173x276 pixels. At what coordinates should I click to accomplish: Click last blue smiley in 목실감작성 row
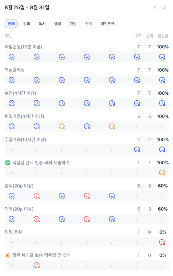(162, 80)
